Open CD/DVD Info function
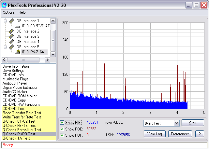Viewport: 209px width, 149px height. pos(13,75)
